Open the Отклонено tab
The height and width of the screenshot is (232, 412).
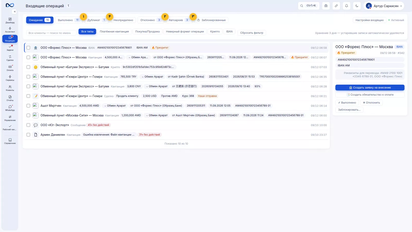[x=151, y=20]
